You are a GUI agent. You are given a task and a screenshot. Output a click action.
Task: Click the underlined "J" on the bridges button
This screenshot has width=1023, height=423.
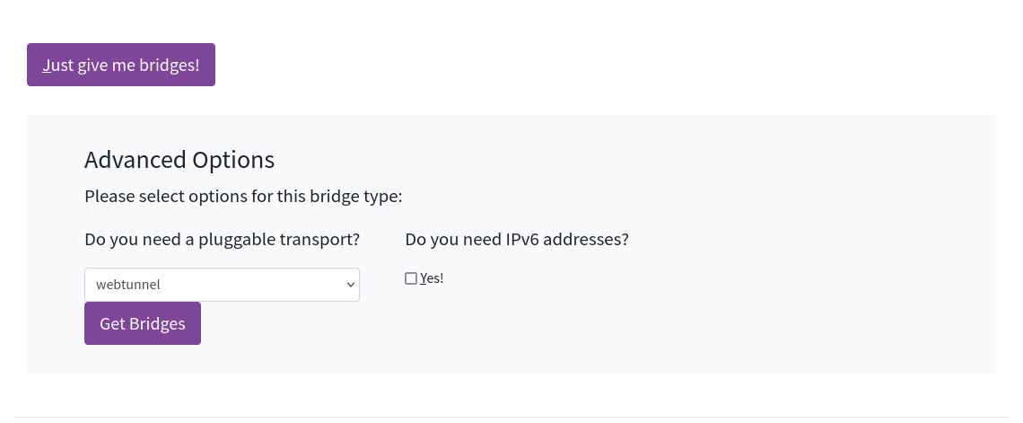coord(46,66)
